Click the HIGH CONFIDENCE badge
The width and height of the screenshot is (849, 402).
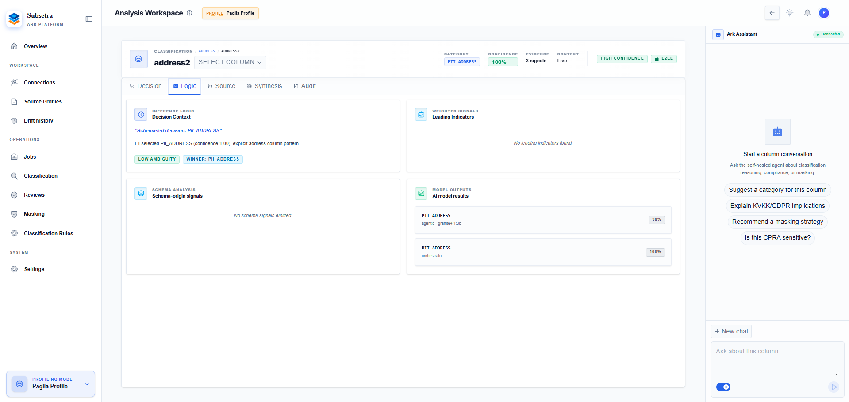(622, 59)
